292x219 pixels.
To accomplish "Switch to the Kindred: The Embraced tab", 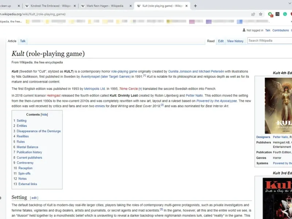I will (x=51, y=6).
